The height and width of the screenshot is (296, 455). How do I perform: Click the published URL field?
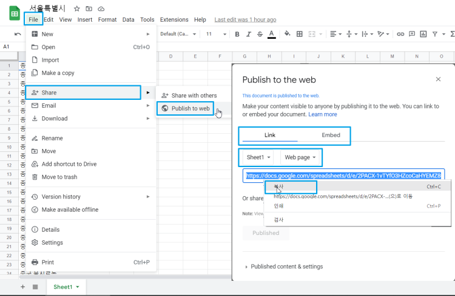click(343, 176)
